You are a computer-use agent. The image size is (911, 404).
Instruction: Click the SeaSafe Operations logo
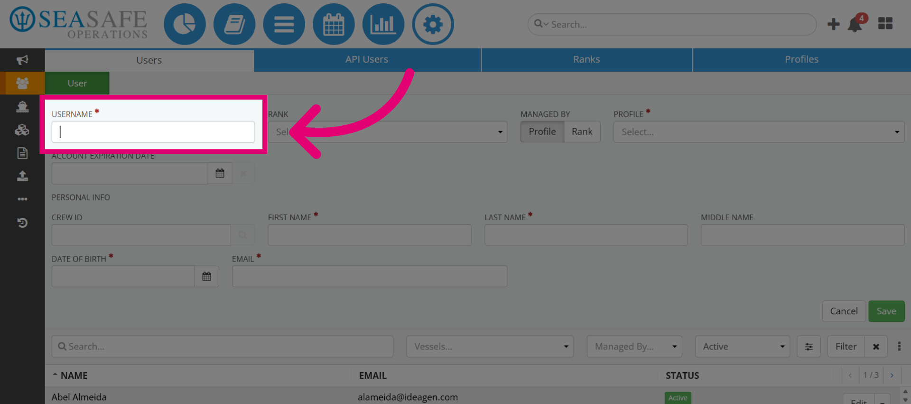79,22
